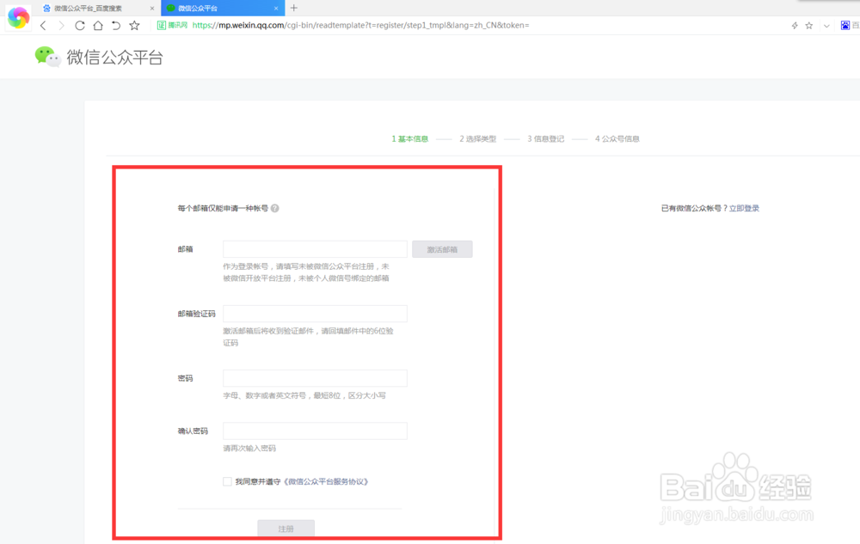Image resolution: width=860 pixels, height=544 pixels.
Task: Open the 立即登录 link
Action: coord(744,208)
